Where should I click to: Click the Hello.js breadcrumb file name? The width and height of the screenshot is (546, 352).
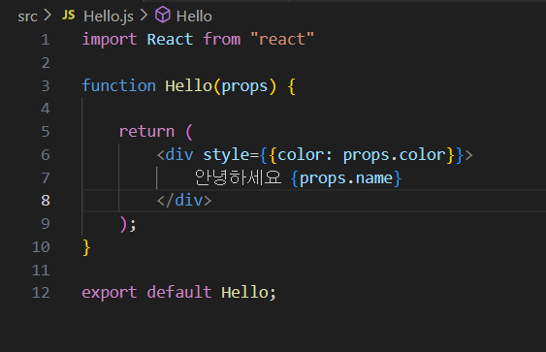coord(109,16)
